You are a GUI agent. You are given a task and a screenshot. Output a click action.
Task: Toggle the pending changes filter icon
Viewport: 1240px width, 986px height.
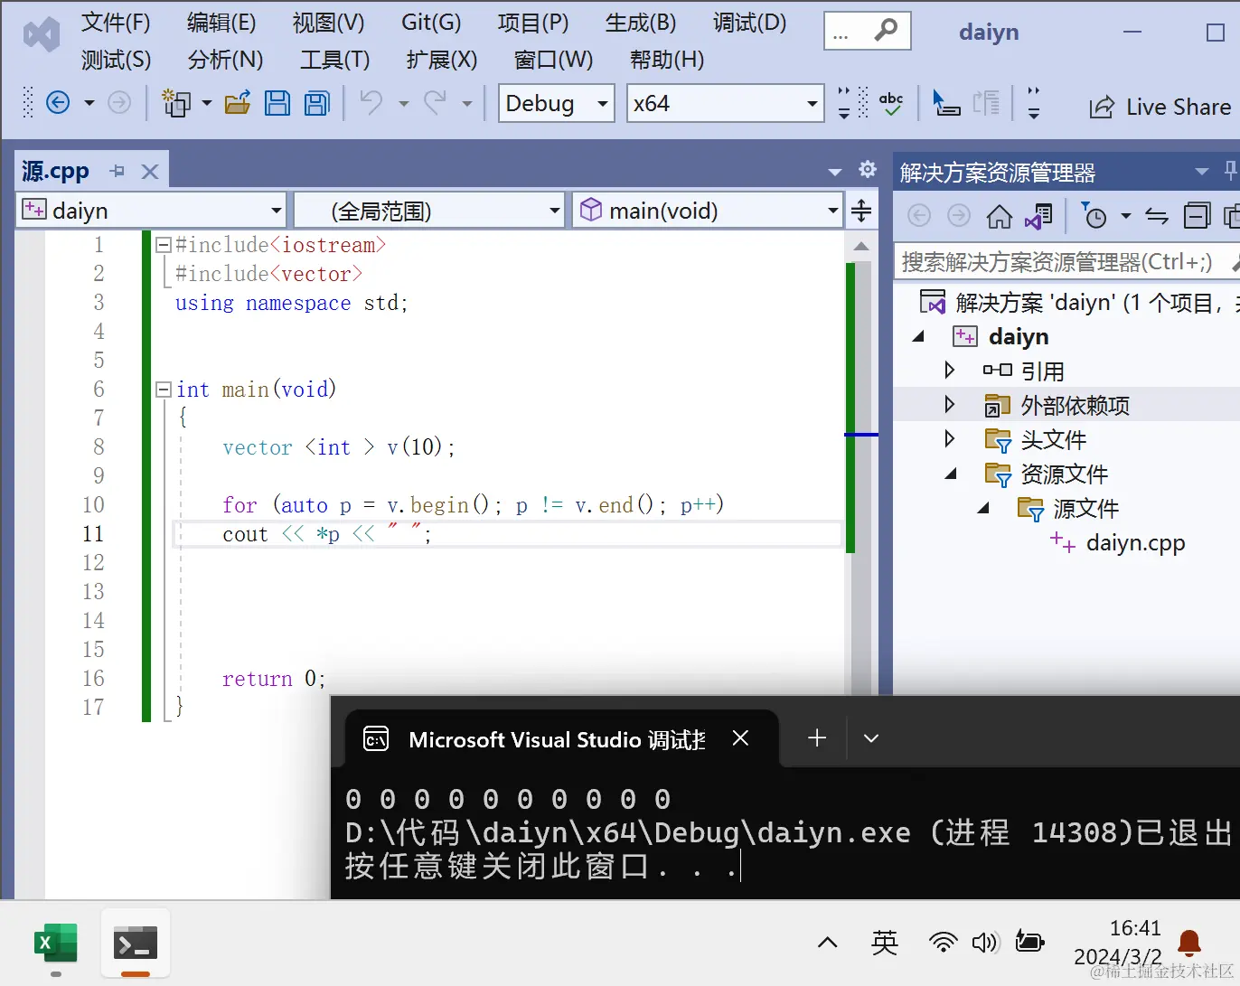pyautogui.click(x=1094, y=216)
